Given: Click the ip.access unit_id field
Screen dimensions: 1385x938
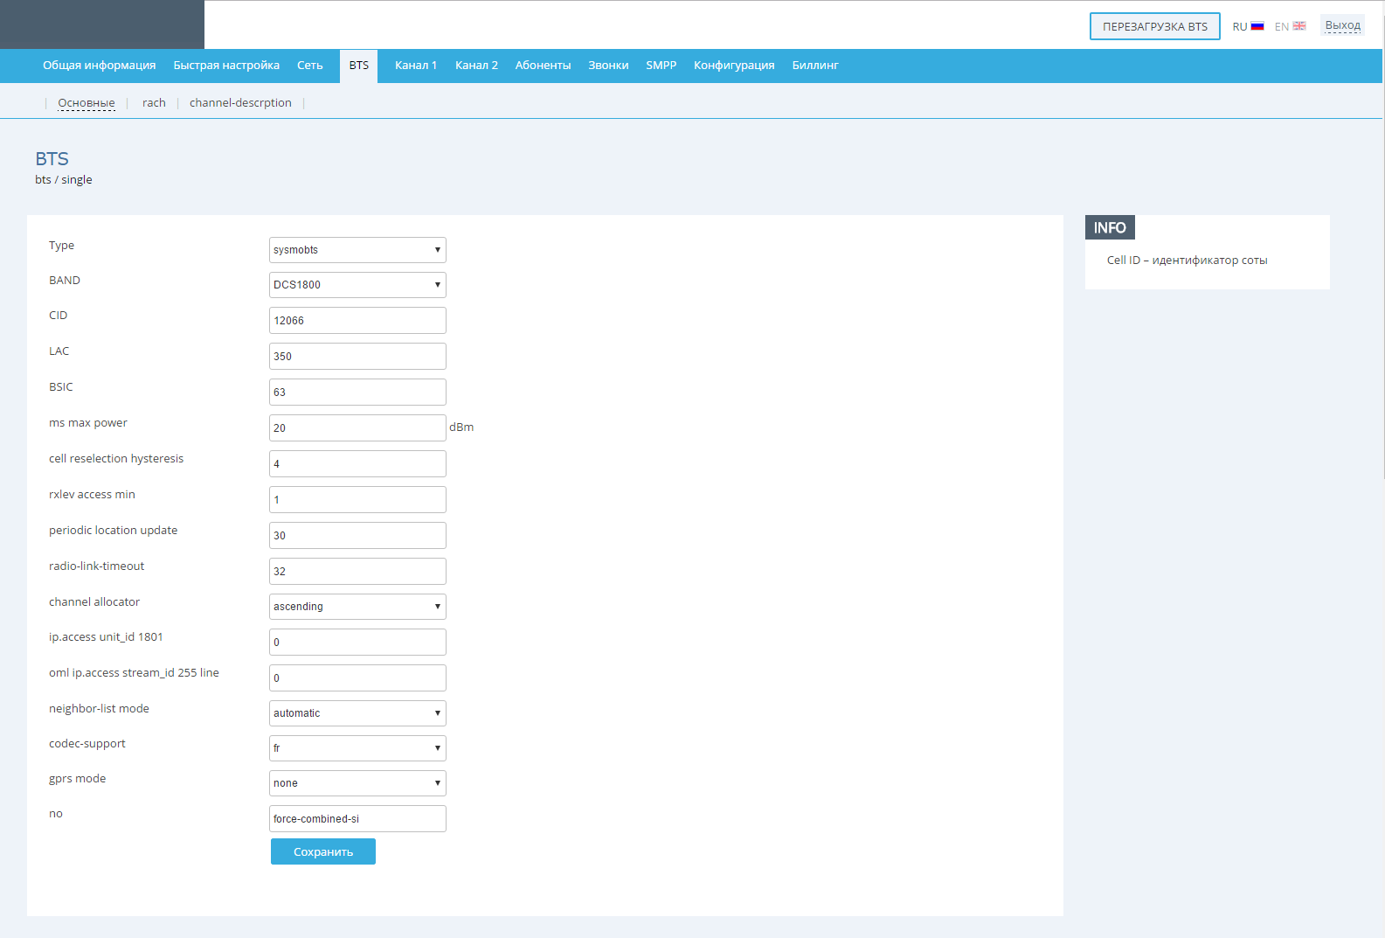Looking at the screenshot, I should tap(357, 643).
